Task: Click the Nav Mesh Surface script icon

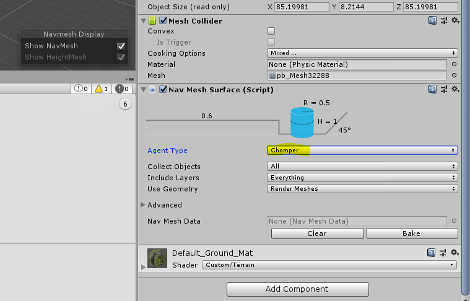Action: 152,90
